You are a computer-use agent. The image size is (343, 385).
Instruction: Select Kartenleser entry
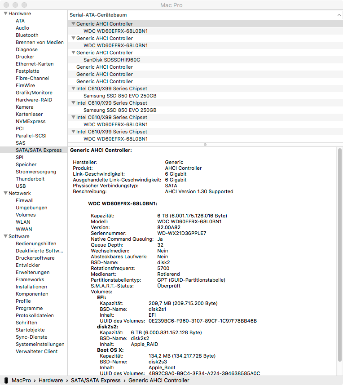point(29,114)
